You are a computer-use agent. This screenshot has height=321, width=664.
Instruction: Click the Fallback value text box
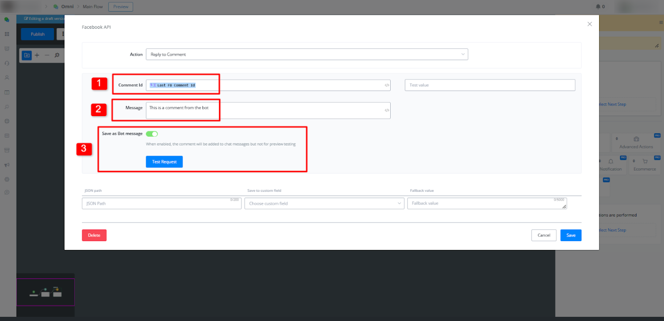coord(486,203)
